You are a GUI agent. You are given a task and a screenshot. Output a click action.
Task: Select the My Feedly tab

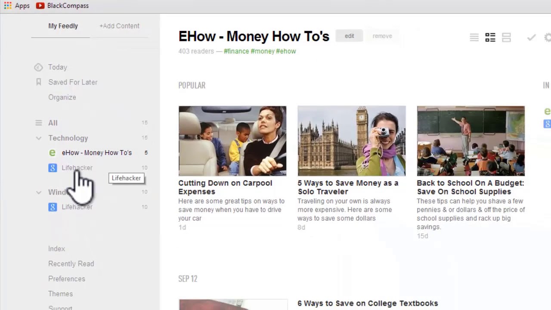coord(63,26)
